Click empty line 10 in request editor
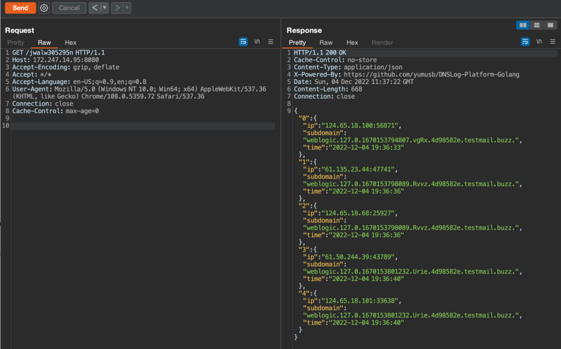The height and width of the screenshot is (349, 561). (x=143, y=125)
